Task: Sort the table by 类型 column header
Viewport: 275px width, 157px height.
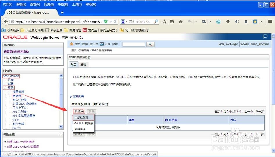Action: tap(131, 120)
